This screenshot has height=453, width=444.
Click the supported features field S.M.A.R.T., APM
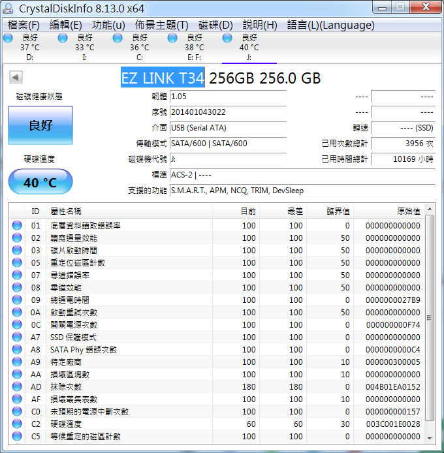coord(303,191)
